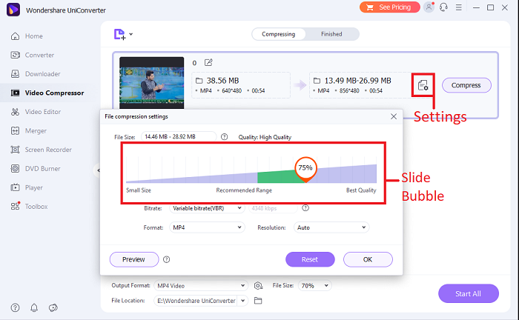Open the notifications bell icon
Viewport: 519px width, 320px height.
coord(34,307)
